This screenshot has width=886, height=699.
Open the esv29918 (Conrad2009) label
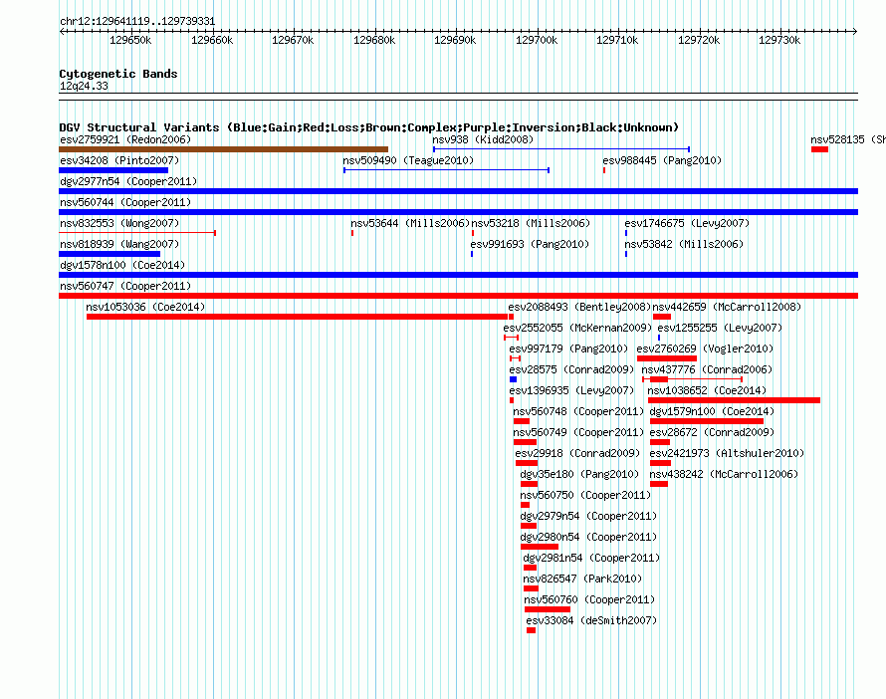pyautogui.click(x=577, y=453)
